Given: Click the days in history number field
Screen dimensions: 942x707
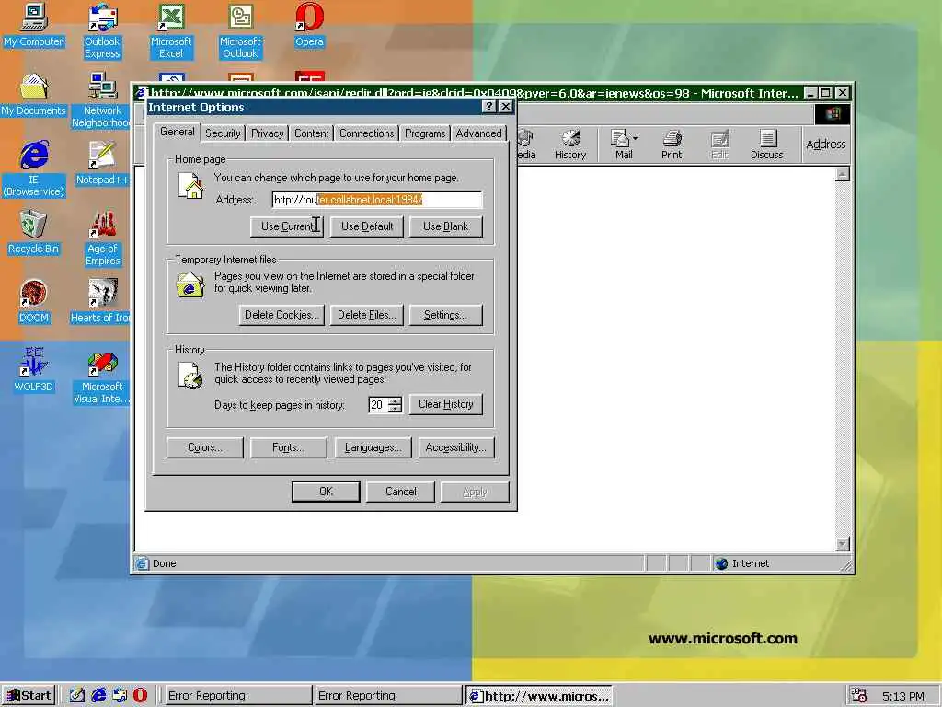Looking at the screenshot, I should pyautogui.click(x=378, y=405).
